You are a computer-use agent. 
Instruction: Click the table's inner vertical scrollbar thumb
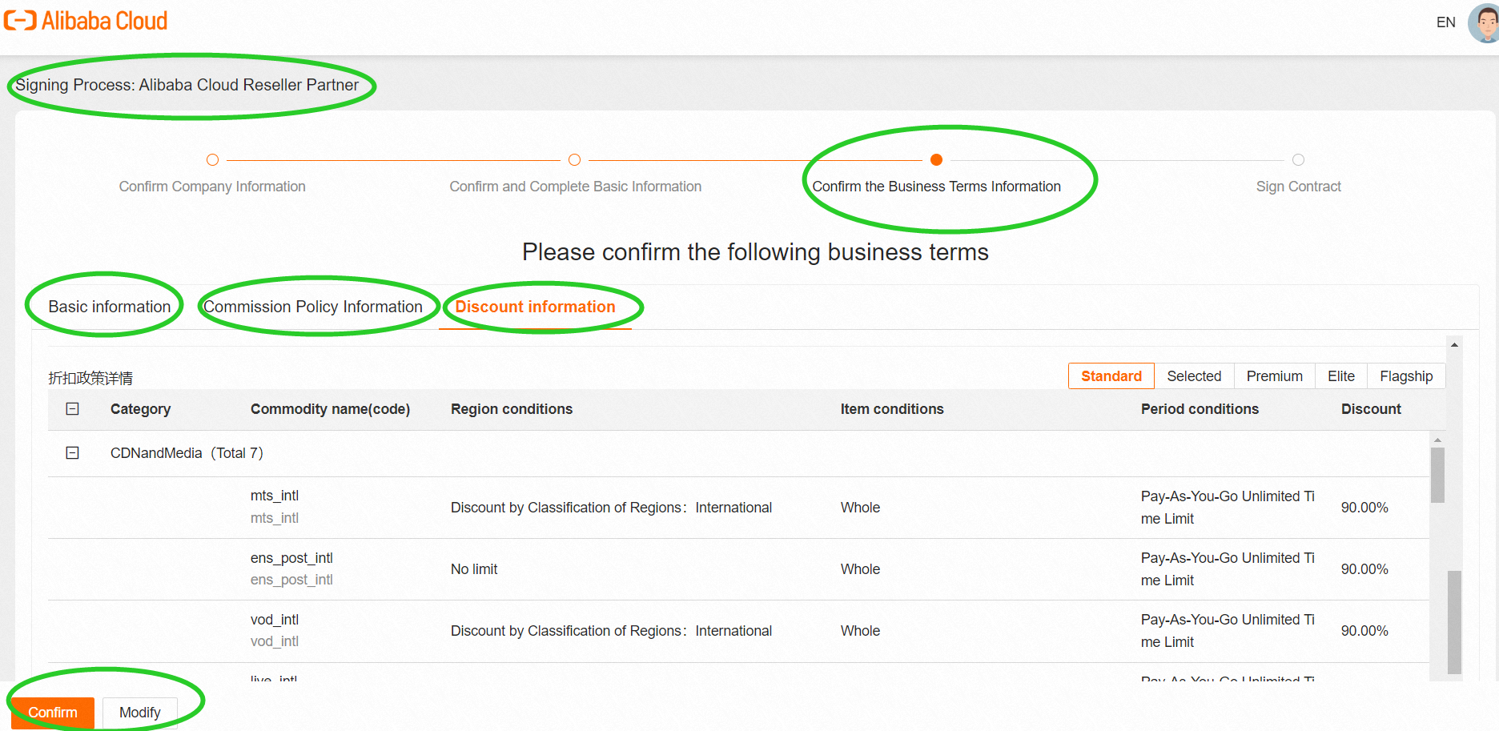(x=1437, y=475)
